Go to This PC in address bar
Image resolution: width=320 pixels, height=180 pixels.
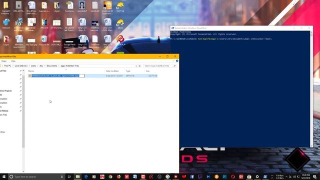click(7, 65)
